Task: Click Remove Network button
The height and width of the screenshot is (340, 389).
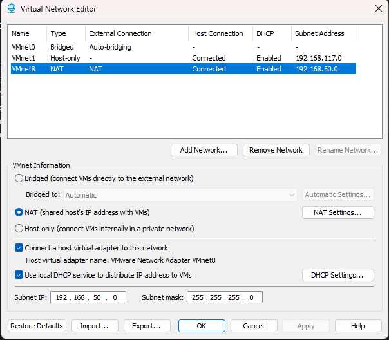Action: point(276,150)
